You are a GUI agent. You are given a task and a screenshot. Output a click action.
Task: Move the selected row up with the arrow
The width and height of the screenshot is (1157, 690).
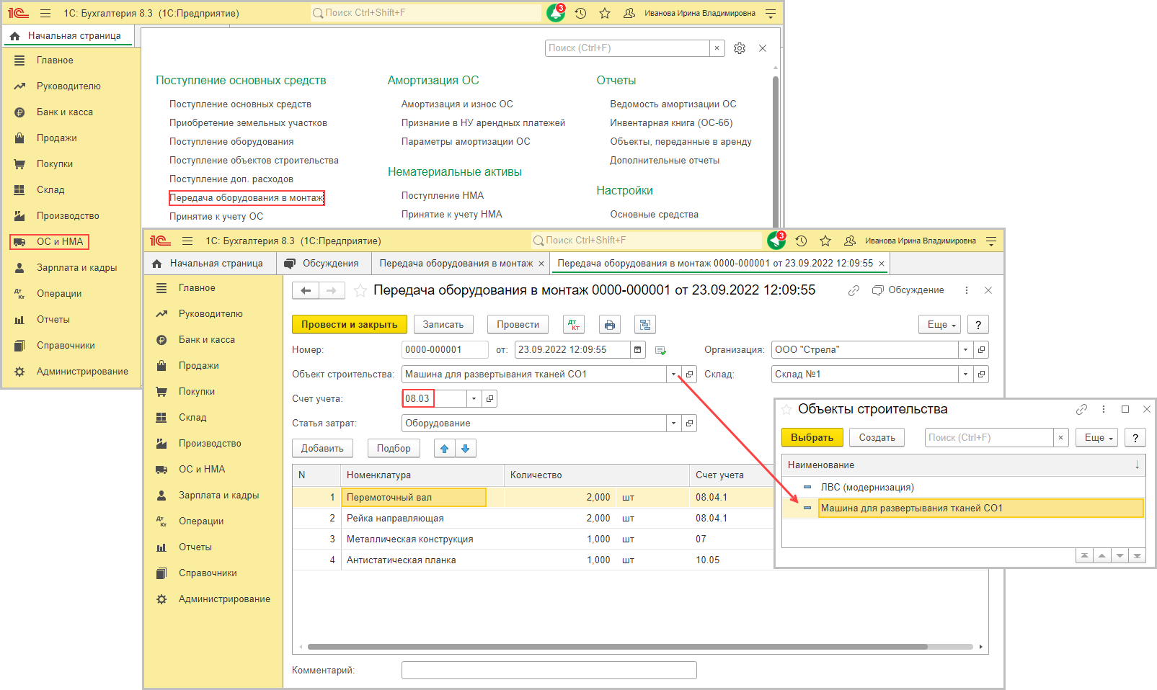[445, 449]
